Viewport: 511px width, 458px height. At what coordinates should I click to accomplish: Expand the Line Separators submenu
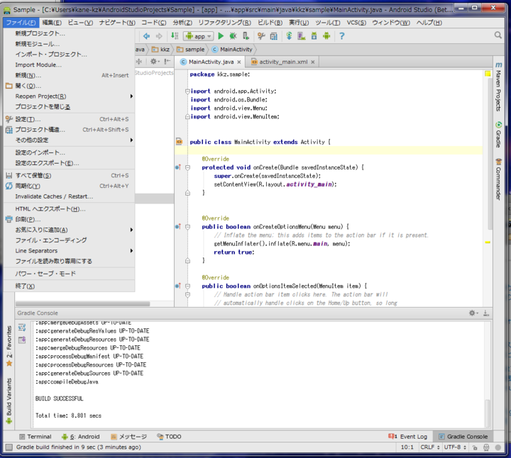[69, 251]
